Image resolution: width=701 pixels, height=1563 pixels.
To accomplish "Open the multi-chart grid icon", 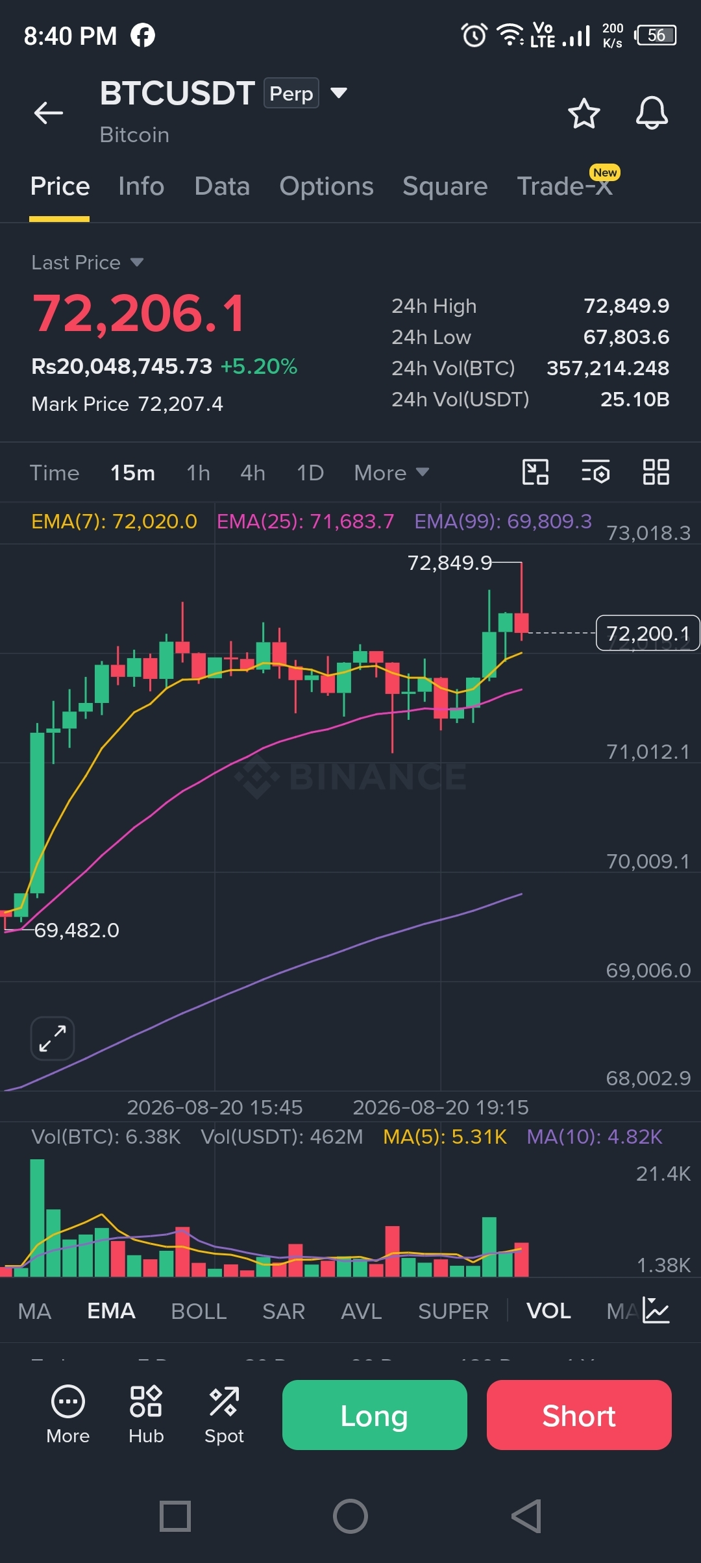I will click(x=656, y=472).
